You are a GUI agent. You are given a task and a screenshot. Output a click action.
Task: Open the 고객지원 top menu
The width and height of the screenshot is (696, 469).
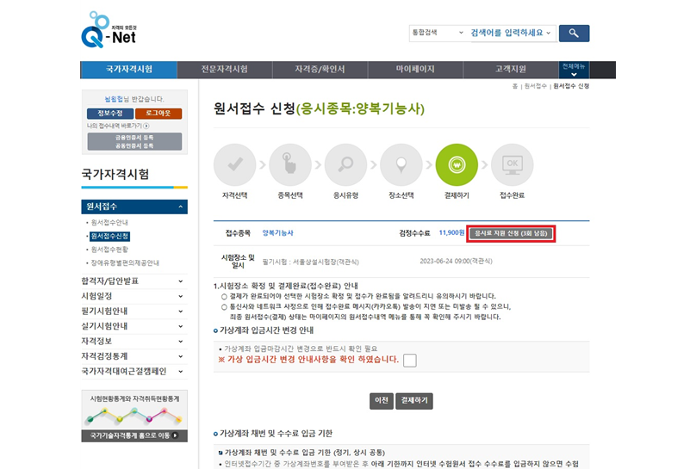point(511,70)
